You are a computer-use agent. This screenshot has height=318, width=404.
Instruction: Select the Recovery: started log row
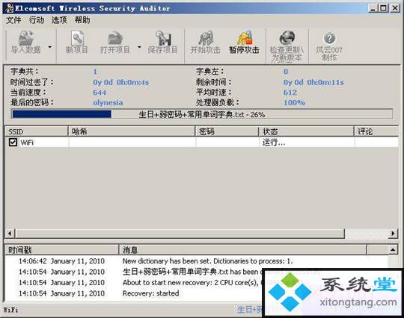[x=134, y=293]
